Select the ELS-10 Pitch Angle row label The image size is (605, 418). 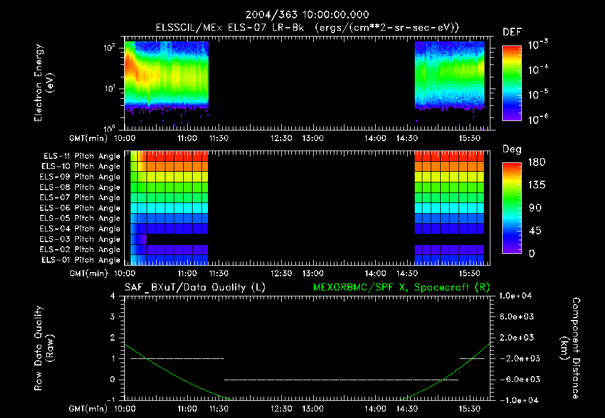pos(81,166)
